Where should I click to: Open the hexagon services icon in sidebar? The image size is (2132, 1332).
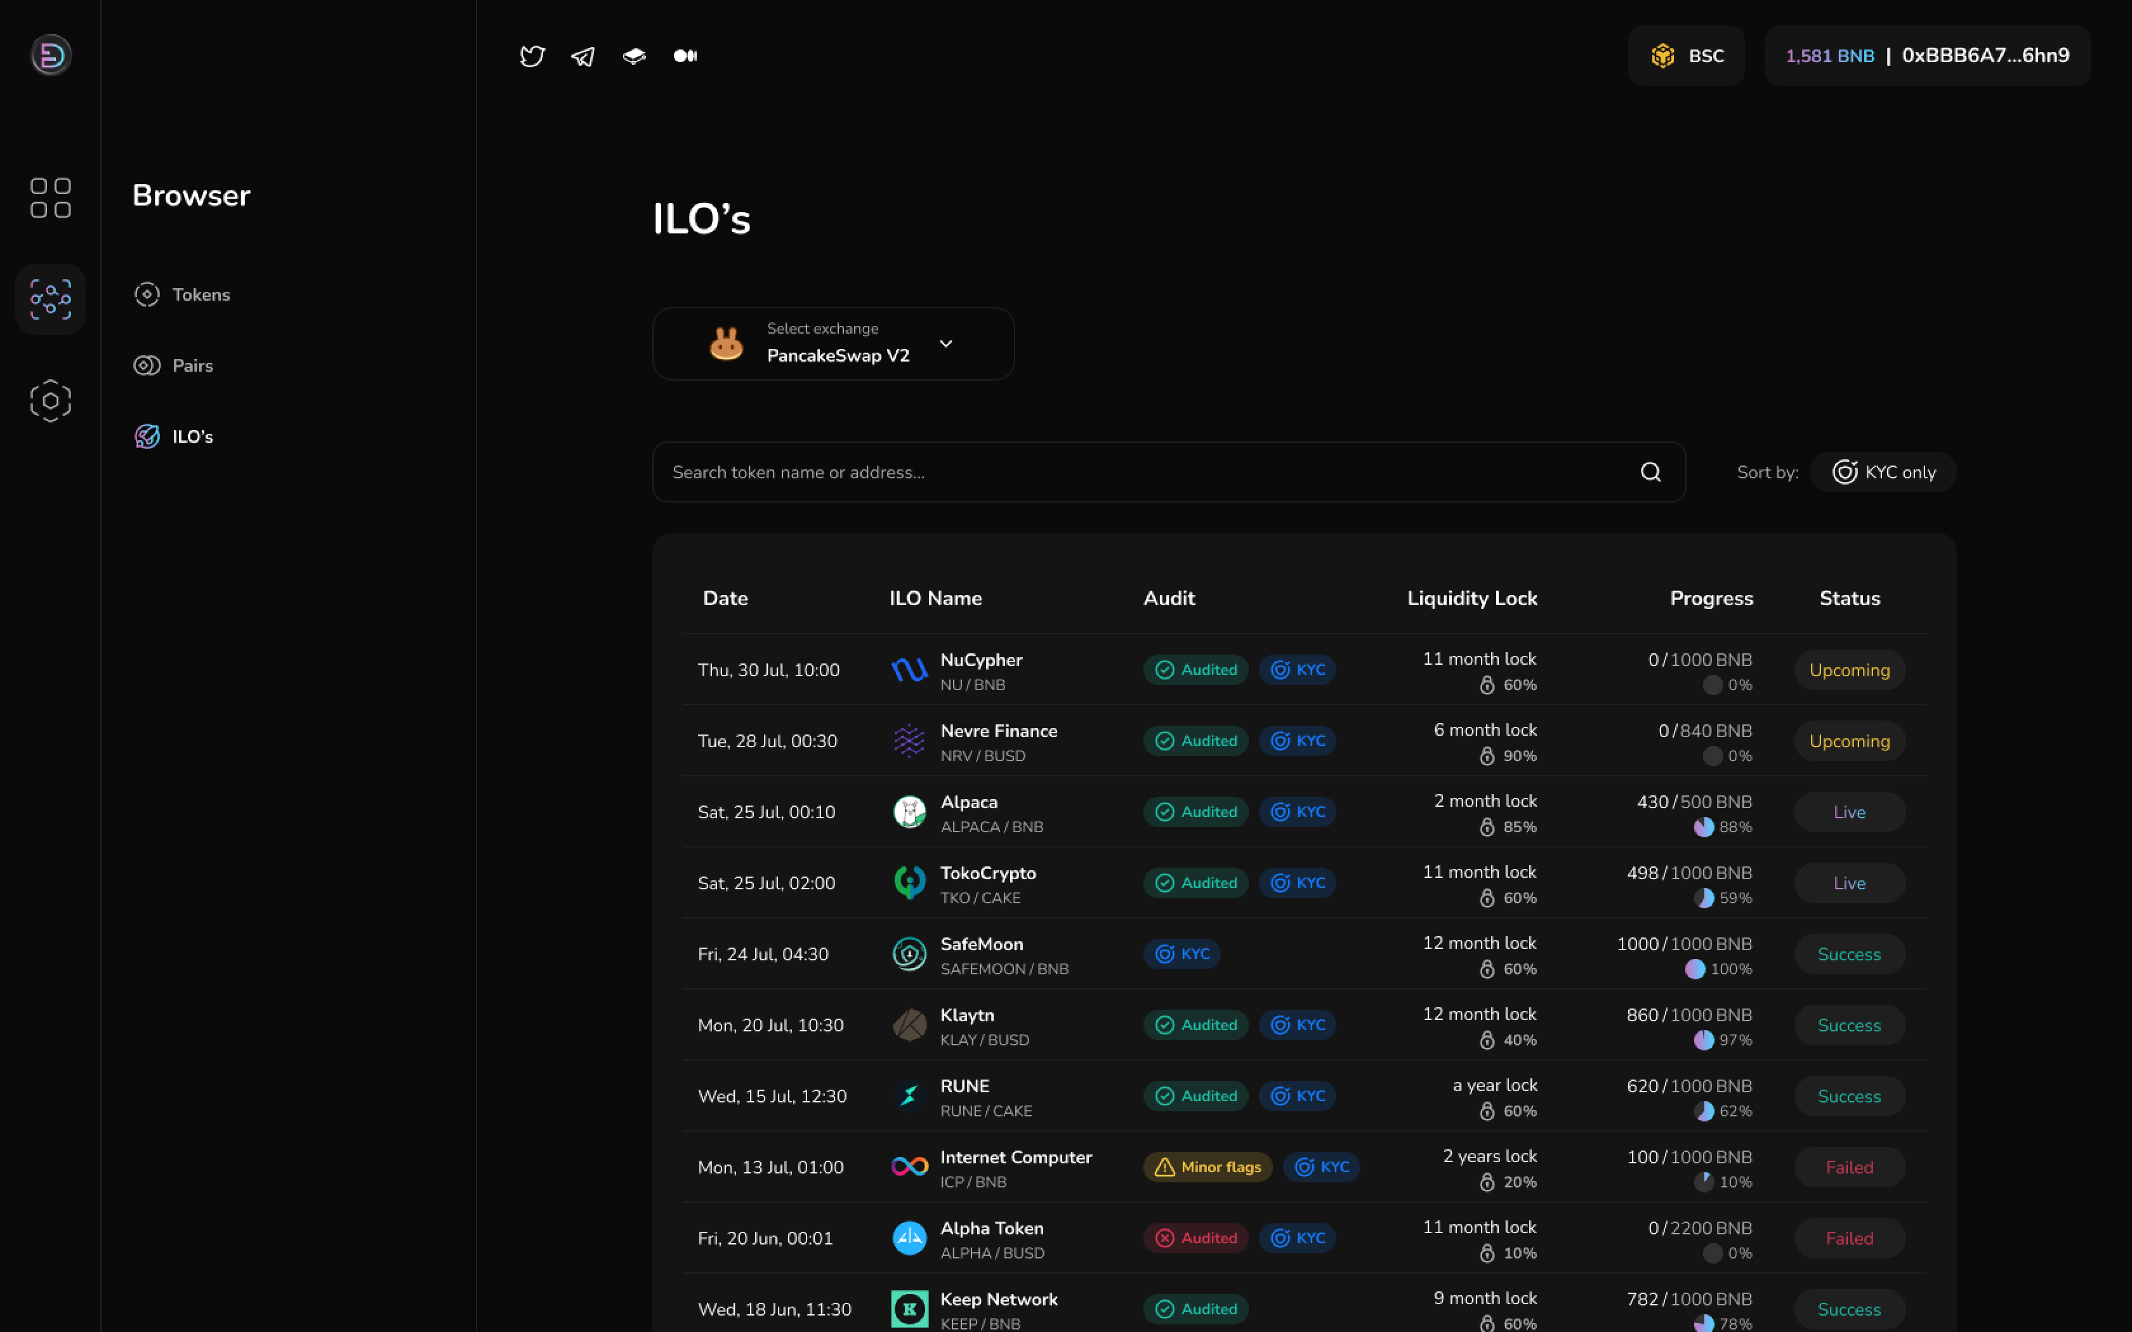point(50,401)
